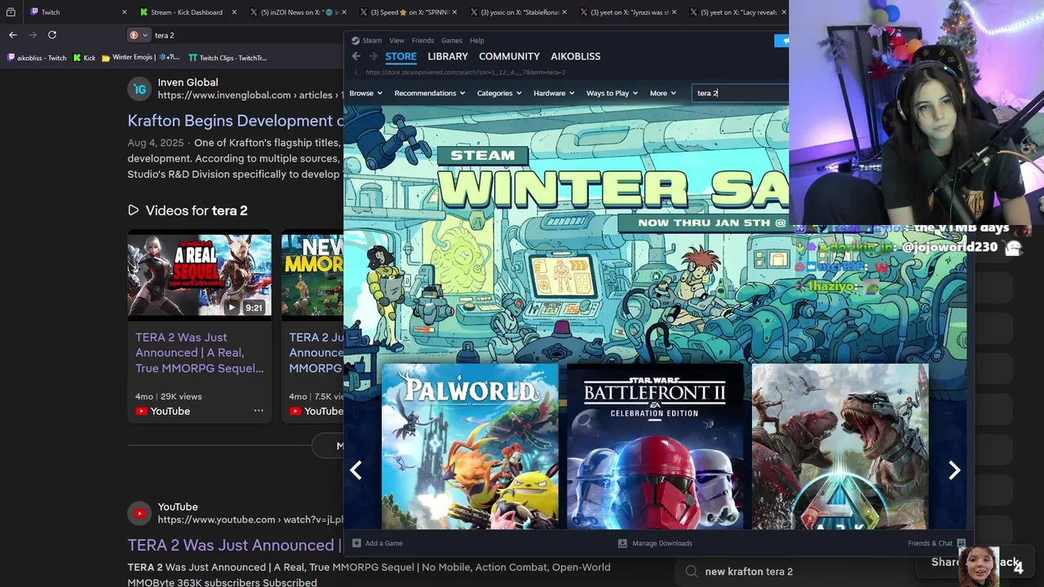The image size is (1044, 587).
Task: Switch to Stream - Kick Dashboard tab
Action: pyautogui.click(x=186, y=12)
